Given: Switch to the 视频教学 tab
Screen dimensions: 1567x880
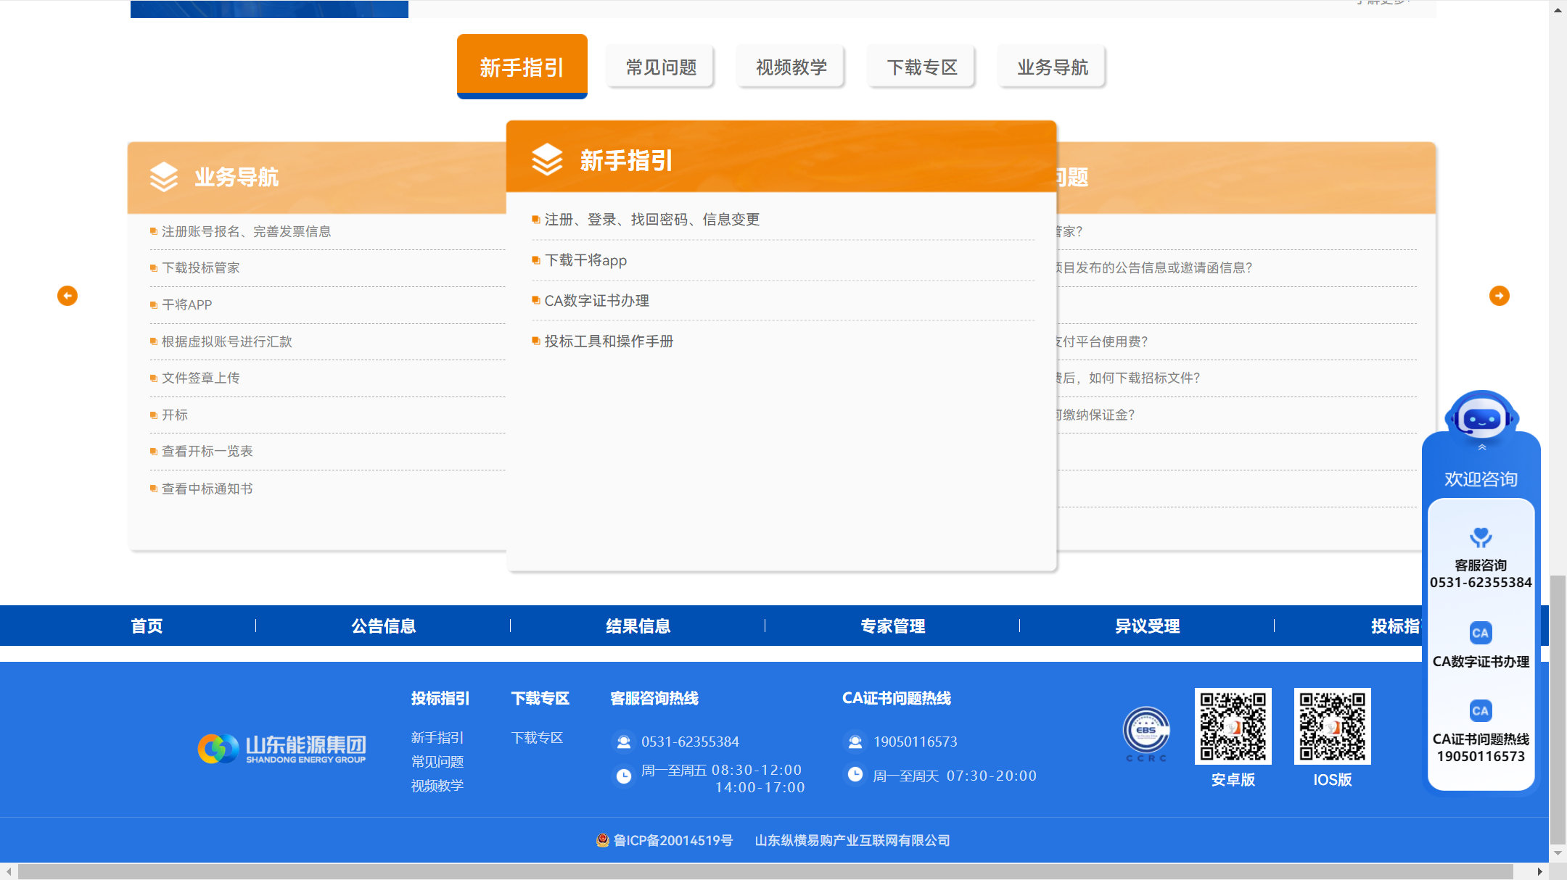Looking at the screenshot, I should (x=791, y=67).
